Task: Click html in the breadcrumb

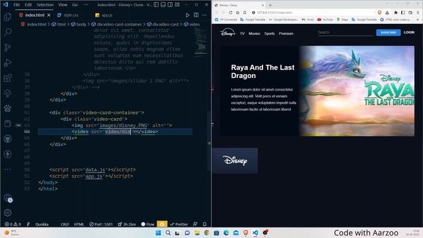Action: (61, 24)
